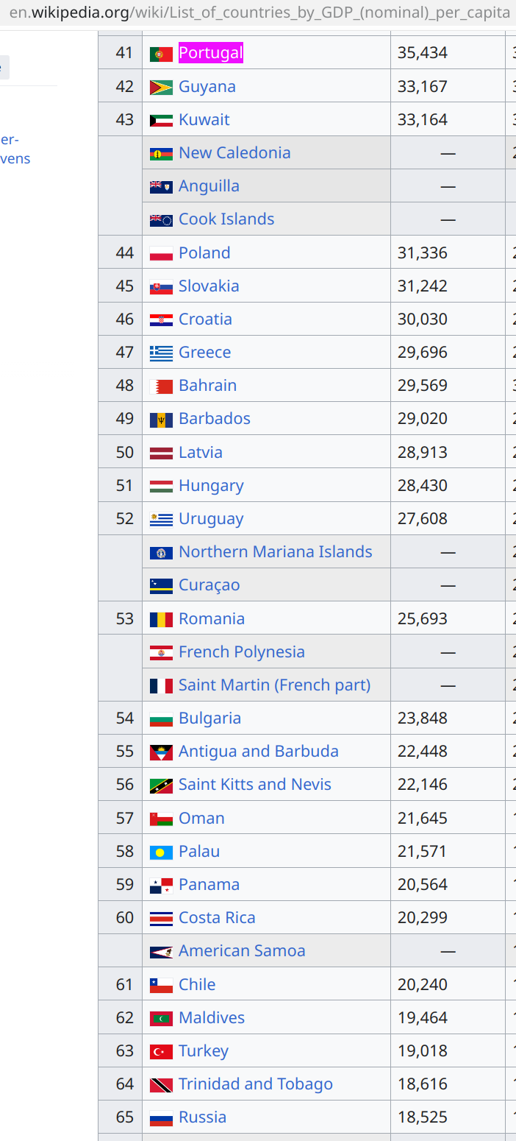Viewport: 516px width, 1141px height.
Task: Select Palau's value 21,571
Action: pyautogui.click(x=423, y=852)
